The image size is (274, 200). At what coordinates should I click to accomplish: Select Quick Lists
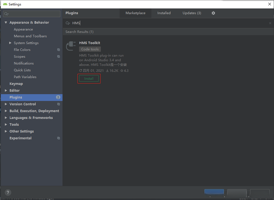pos(22,70)
